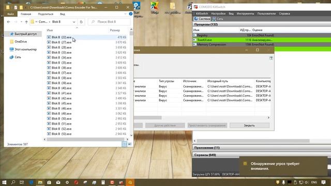Open Настройки menu in KillSwitch
The width and height of the screenshot is (331, 186).
[x=218, y=13]
